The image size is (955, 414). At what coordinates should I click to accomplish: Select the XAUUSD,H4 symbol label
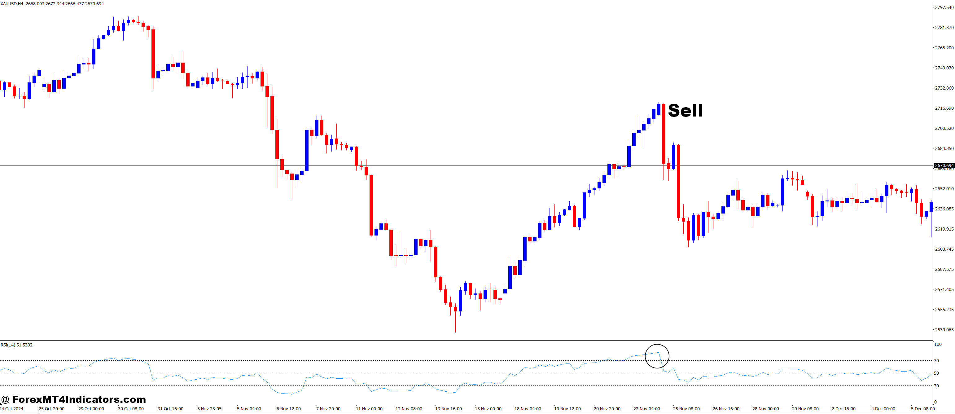11,4
